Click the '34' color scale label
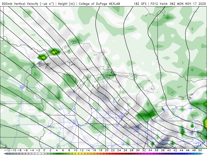 click(x=150, y=150)
